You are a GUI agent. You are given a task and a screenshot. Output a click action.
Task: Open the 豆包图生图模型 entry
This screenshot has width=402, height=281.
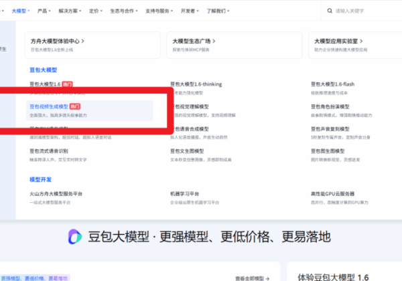click(x=328, y=151)
